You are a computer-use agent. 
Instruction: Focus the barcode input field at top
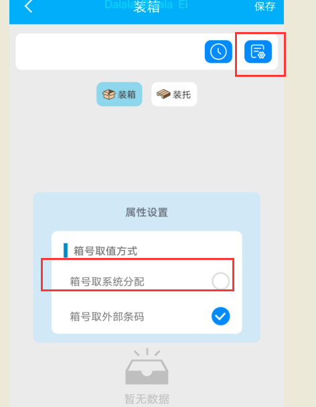[109, 51]
